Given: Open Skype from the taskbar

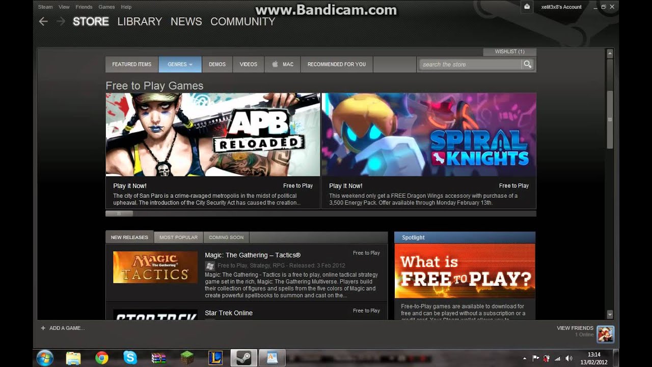Looking at the screenshot, I should pos(130,358).
